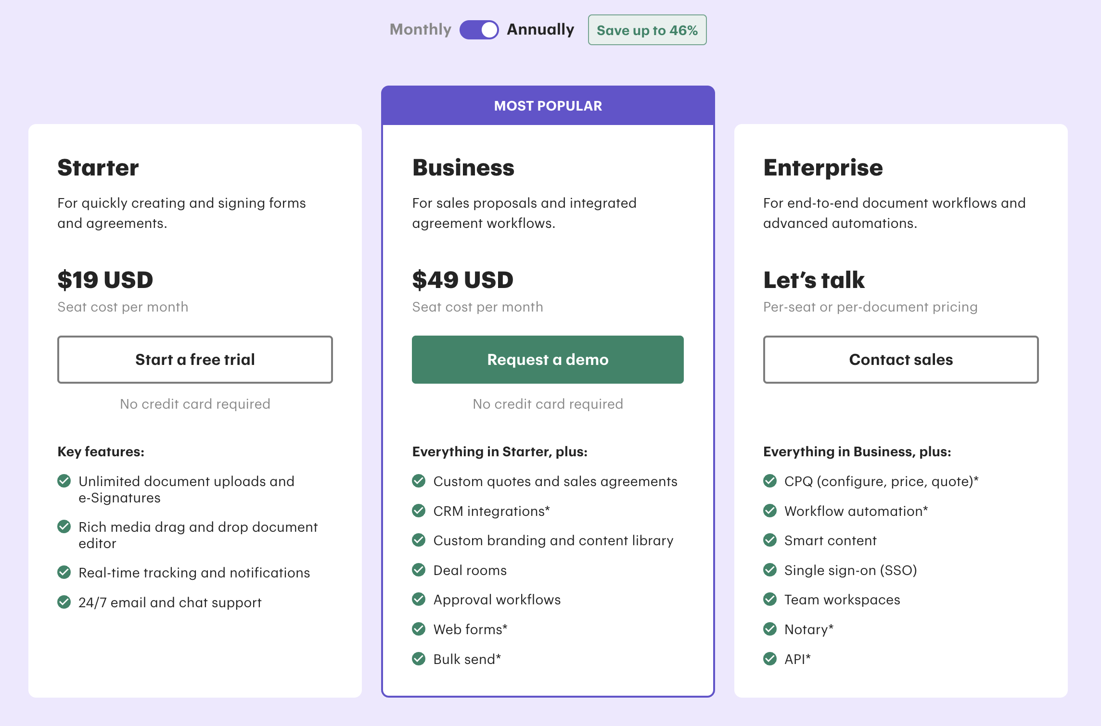Click the checkmark beside Web forms
Viewport: 1101px width, 726px height.
coord(420,629)
